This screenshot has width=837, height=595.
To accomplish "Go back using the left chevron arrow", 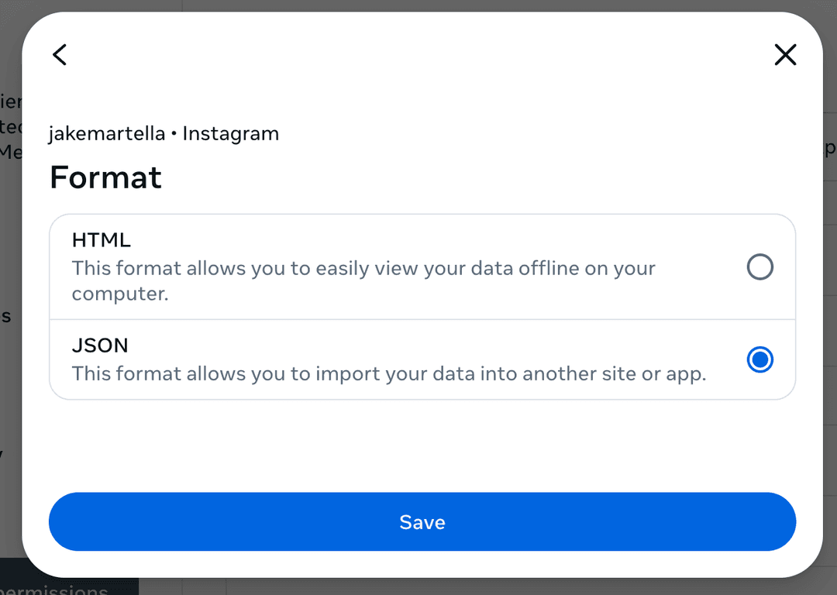I will tap(60, 55).
